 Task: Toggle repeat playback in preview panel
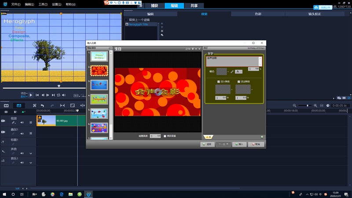tap(59, 95)
